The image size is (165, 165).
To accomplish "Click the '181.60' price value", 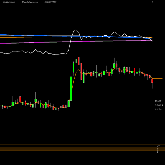I will pos(158,101).
